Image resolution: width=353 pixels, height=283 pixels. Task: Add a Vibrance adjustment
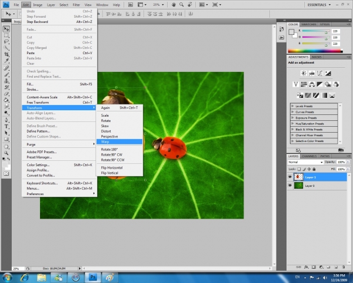coord(296,84)
